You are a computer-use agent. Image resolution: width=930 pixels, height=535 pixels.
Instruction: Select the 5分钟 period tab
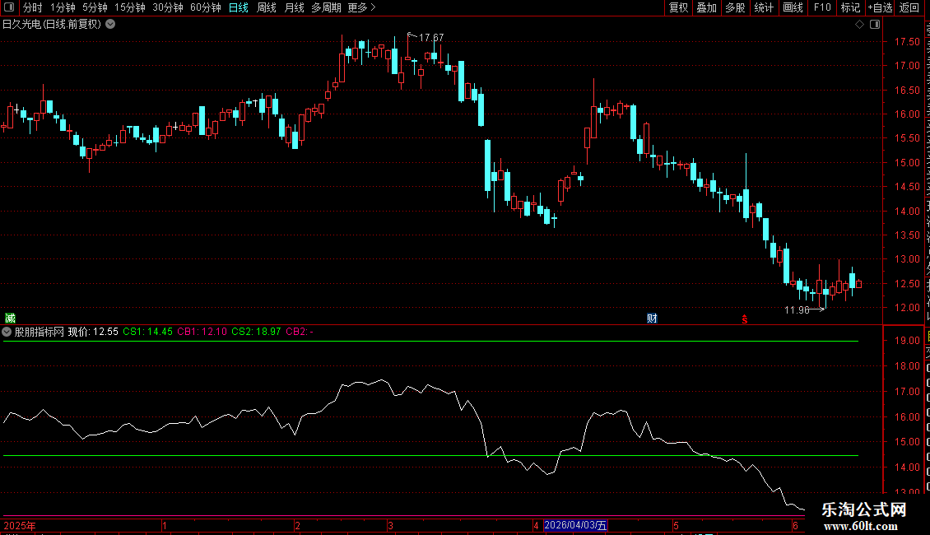click(x=95, y=7)
